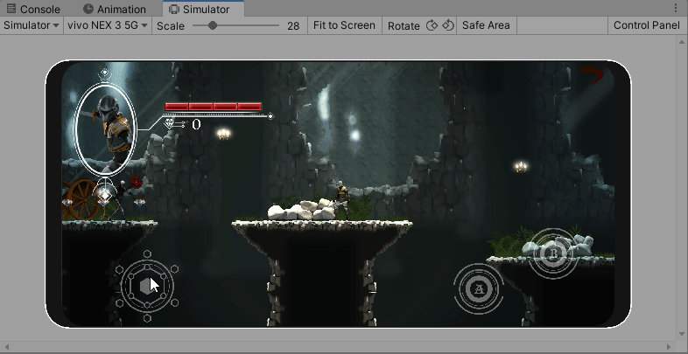Click the gem counter value 0

coord(196,125)
